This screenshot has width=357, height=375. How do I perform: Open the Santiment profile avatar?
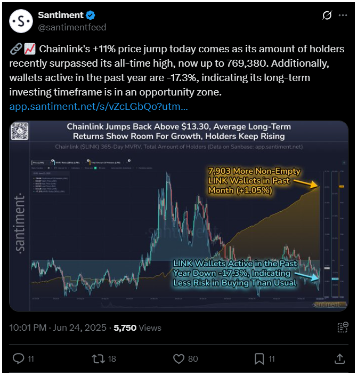[21, 21]
